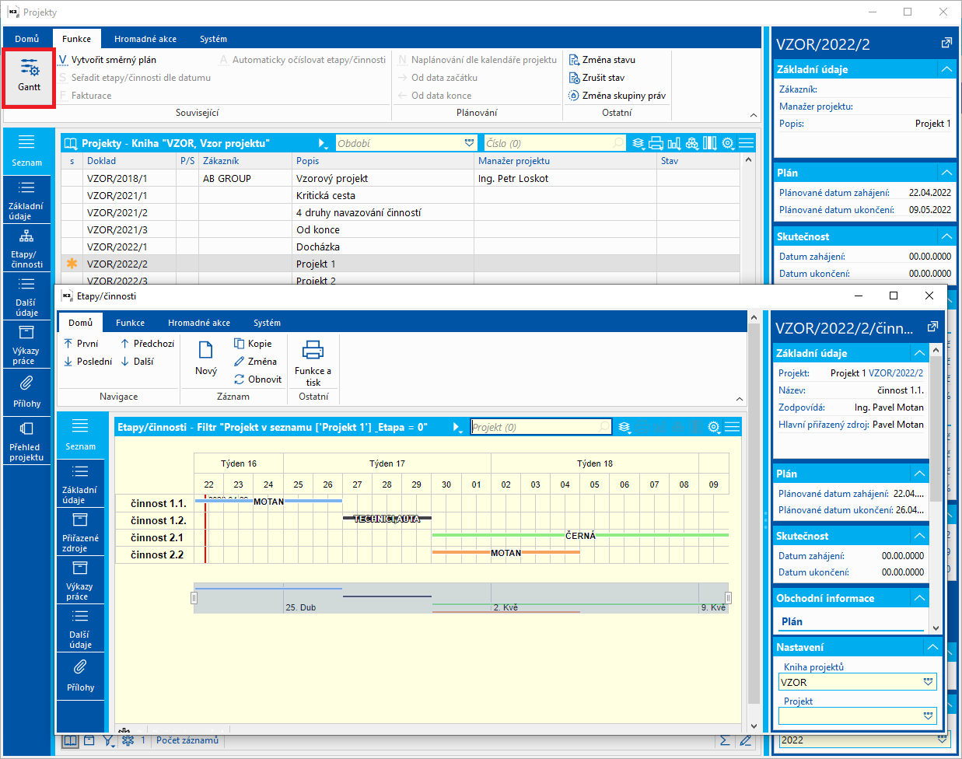Open Etapy/činnosti sidebar icon
The image size is (962, 759).
[26, 247]
